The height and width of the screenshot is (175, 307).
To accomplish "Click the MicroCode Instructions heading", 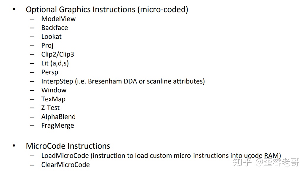I will tap(68, 146).
